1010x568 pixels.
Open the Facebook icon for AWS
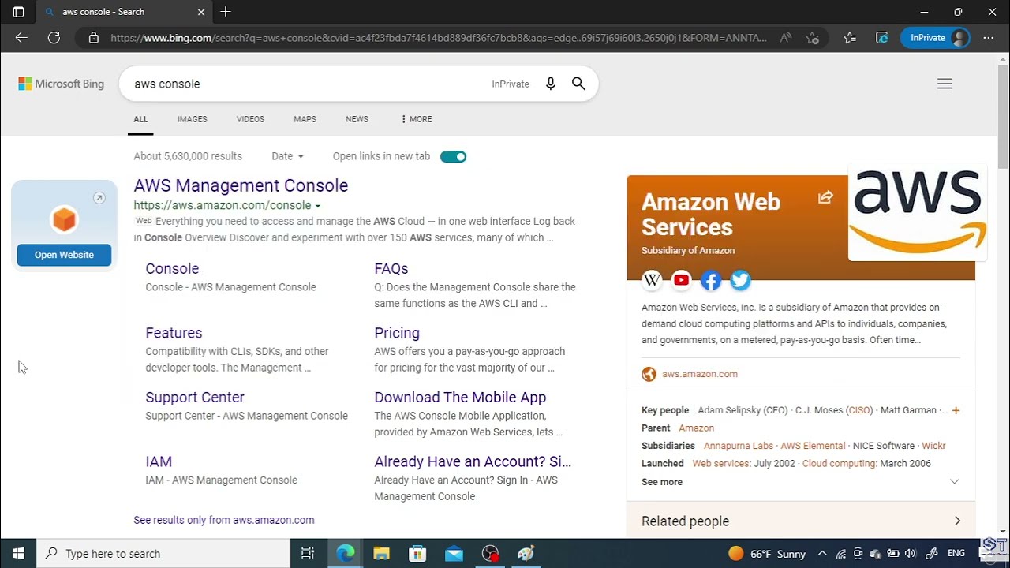(x=711, y=280)
